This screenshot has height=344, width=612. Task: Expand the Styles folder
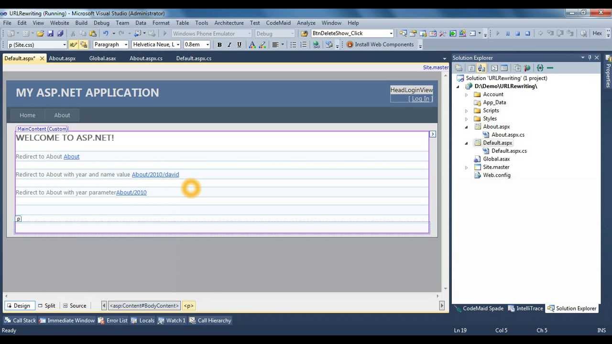pos(467,119)
